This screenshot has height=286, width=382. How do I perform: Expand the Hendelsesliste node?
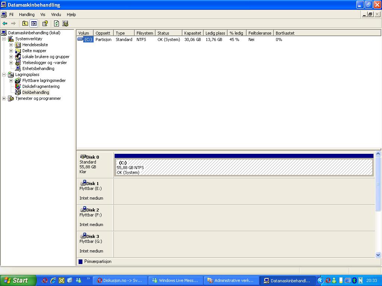pyautogui.click(x=11, y=45)
